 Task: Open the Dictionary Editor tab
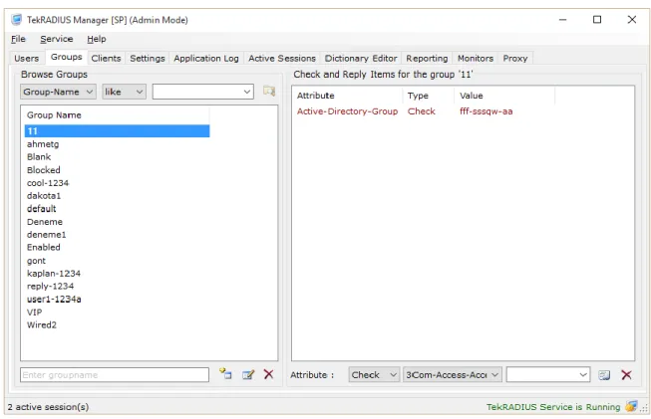point(361,59)
